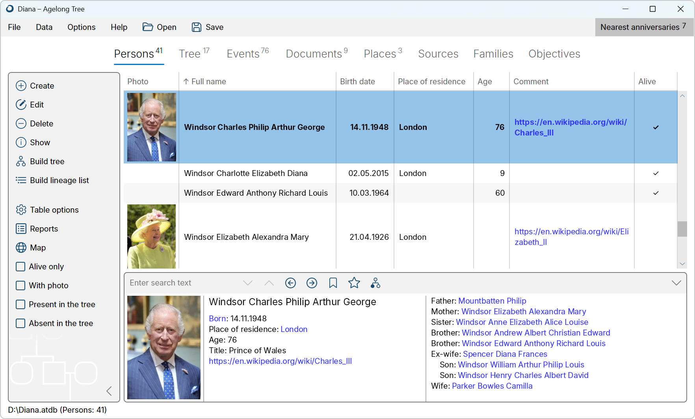This screenshot has height=419, width=695.
Task: Switch to the Events tab
Action: [244, 54]
